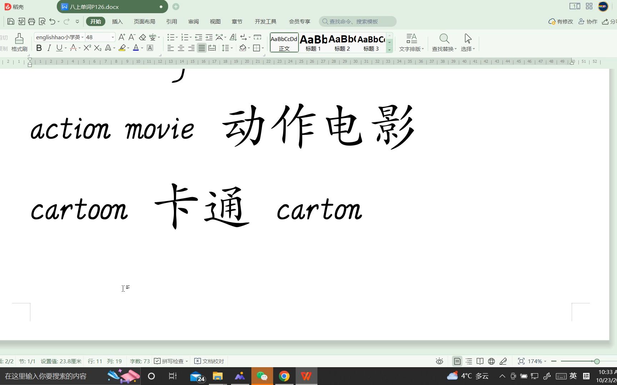Screen dimensions: 617x385
Task: Select the 正文 body style
Action: click(284, 42)
